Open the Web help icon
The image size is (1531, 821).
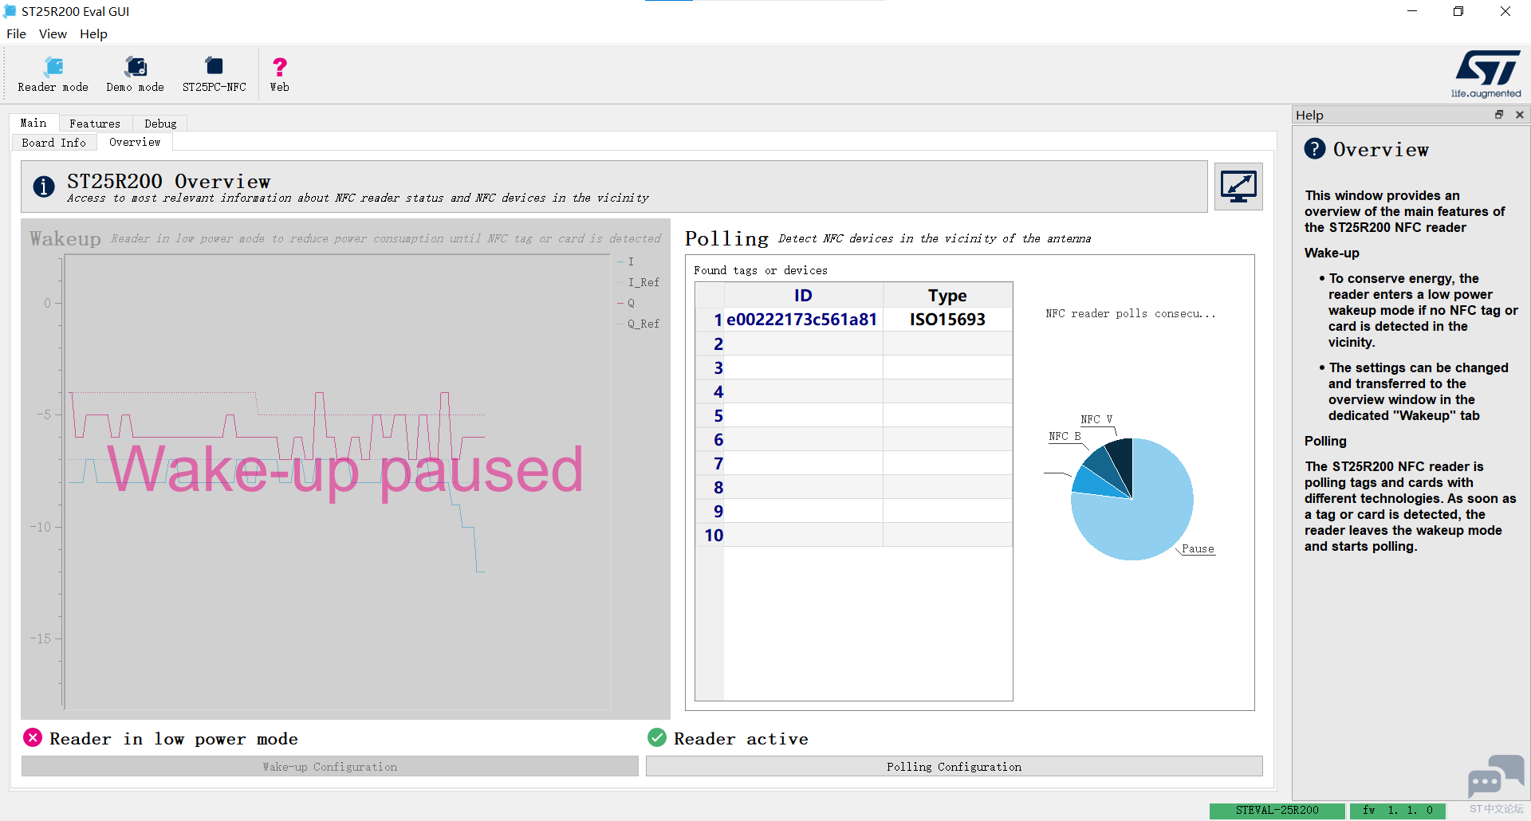(x=279, y=74)
